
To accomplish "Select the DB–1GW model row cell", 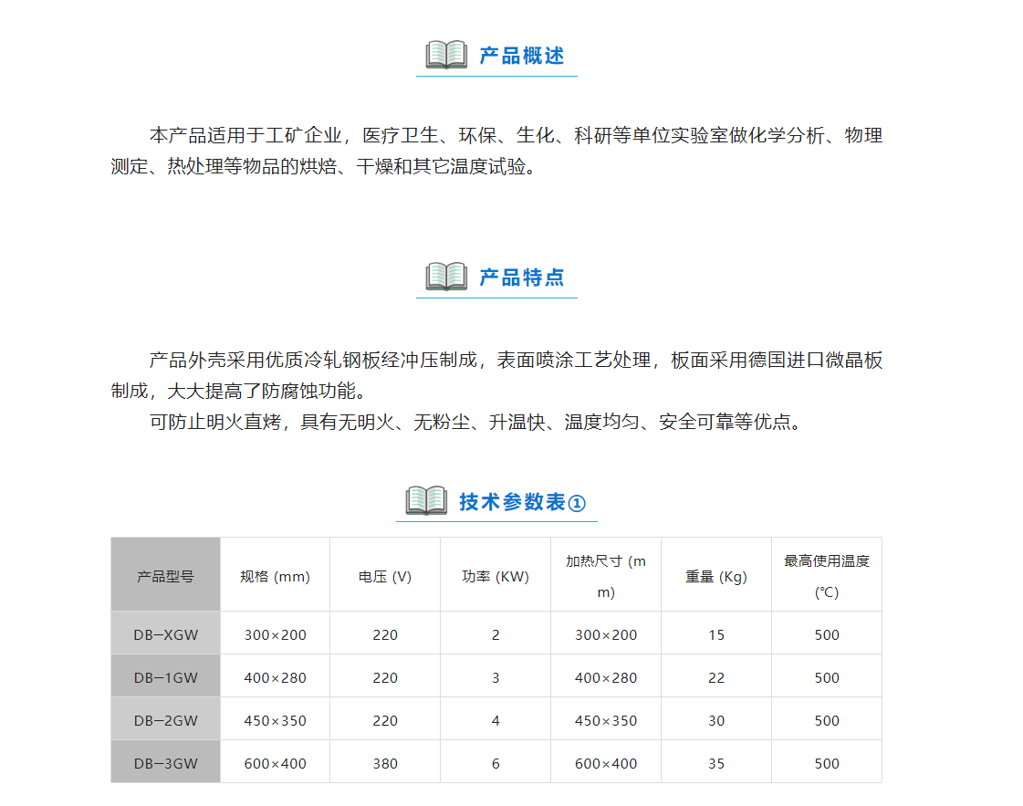I will [x=166, y=676].
